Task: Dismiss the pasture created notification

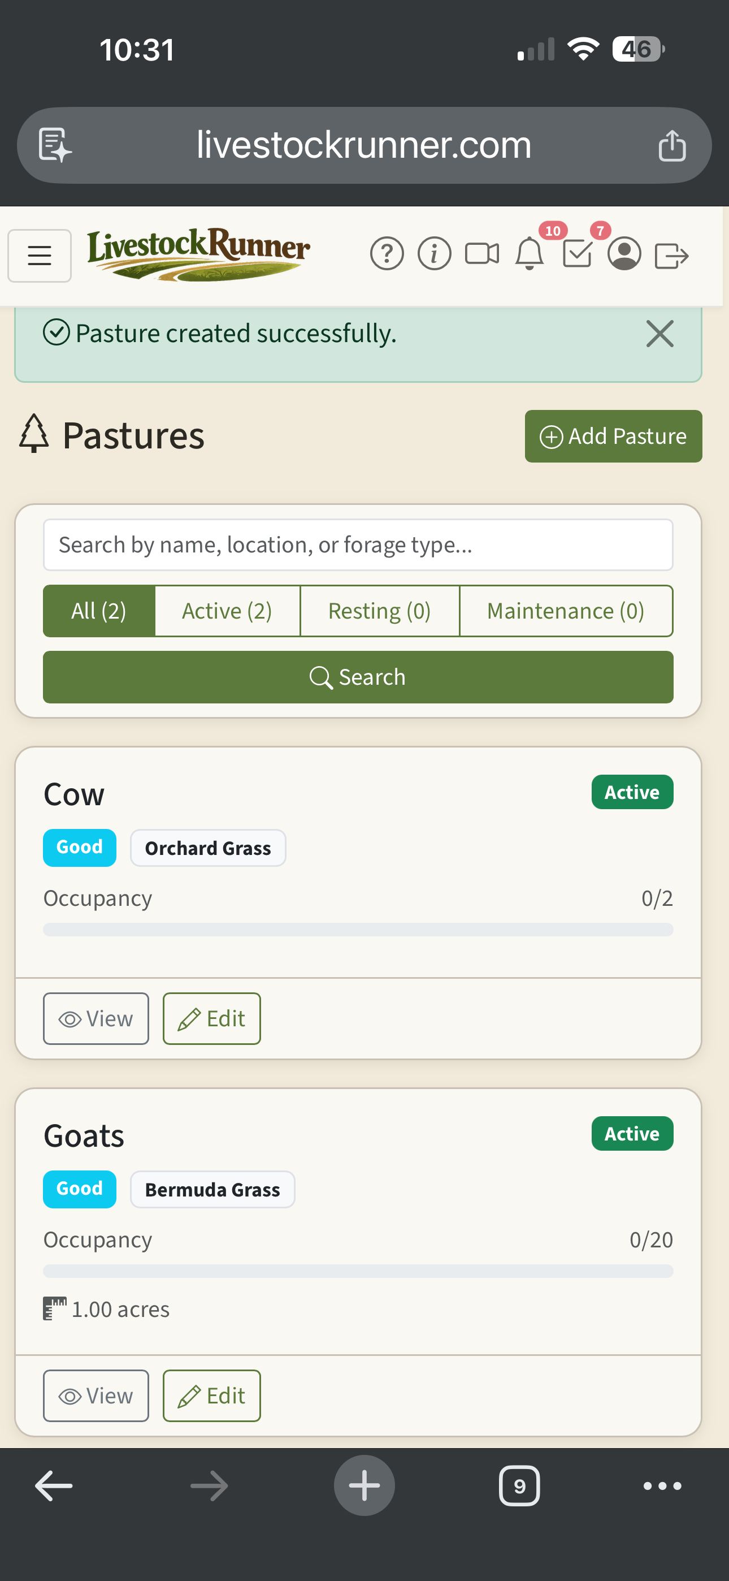Action: coord(660,334)
